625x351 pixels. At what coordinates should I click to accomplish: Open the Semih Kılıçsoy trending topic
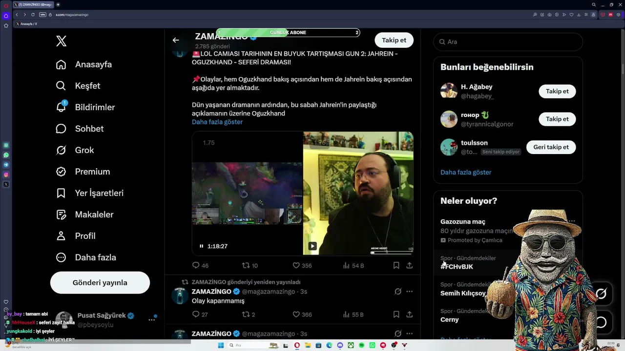(463, 293)
